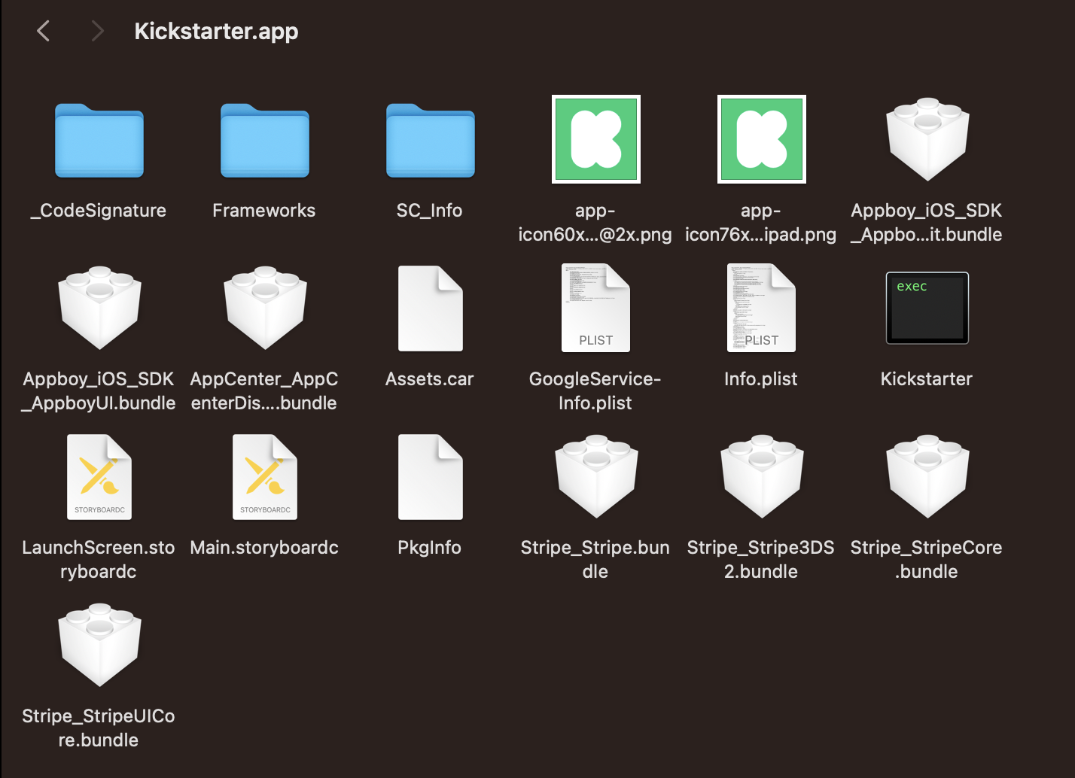Select the Stripe_Stripe.bundle icon
Viewport: 1075px width, 778px height.
597,476
